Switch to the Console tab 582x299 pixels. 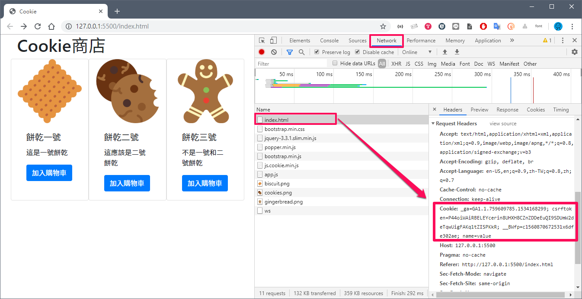329,41
